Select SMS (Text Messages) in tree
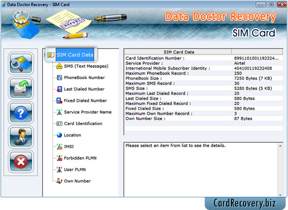288x210 pixels. pyautogui.click(x=86, y=66)
